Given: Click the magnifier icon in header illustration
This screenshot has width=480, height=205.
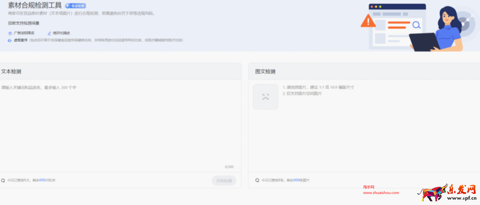Looking at the screenshot, I should (x=416, y=25).
